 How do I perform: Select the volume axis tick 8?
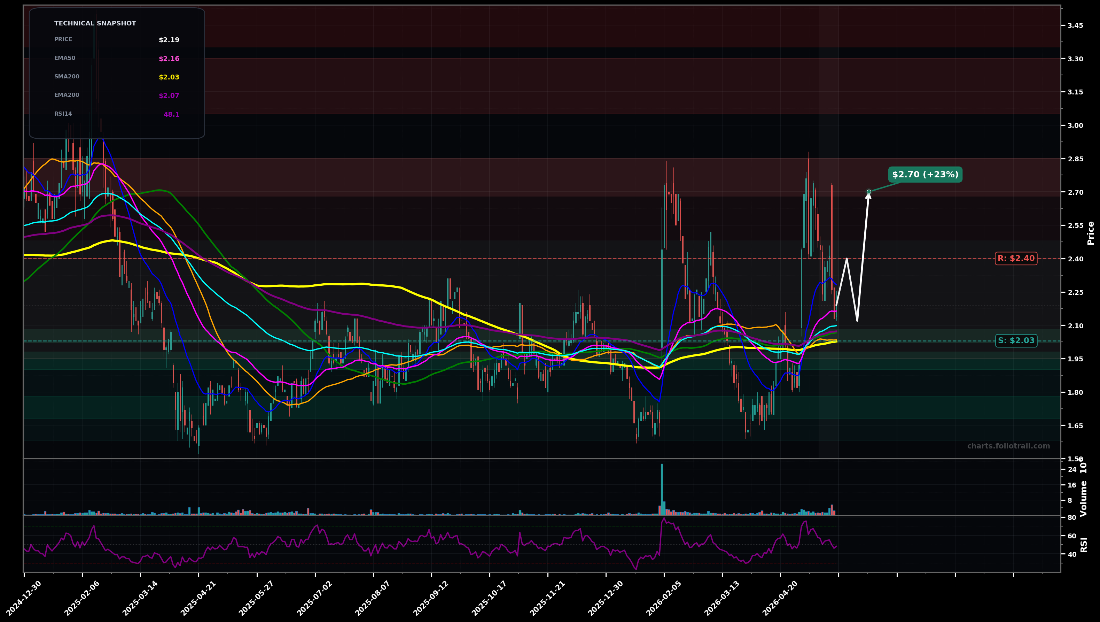click(1070, 501)
